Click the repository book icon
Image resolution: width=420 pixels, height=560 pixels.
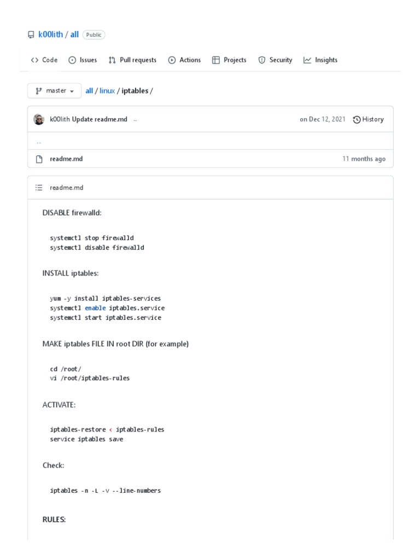pyautogui.click(x=31, y=35)
